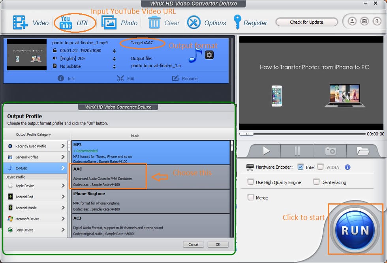Enable the Merge checkbox
The image size is (387, 263).
250,197
